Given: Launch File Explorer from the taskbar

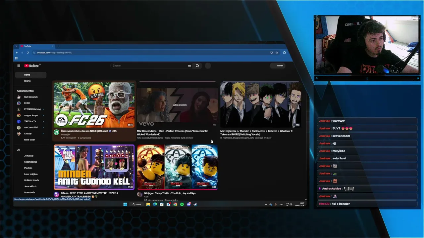Looking at the screenshot, I should click(148, 204).
